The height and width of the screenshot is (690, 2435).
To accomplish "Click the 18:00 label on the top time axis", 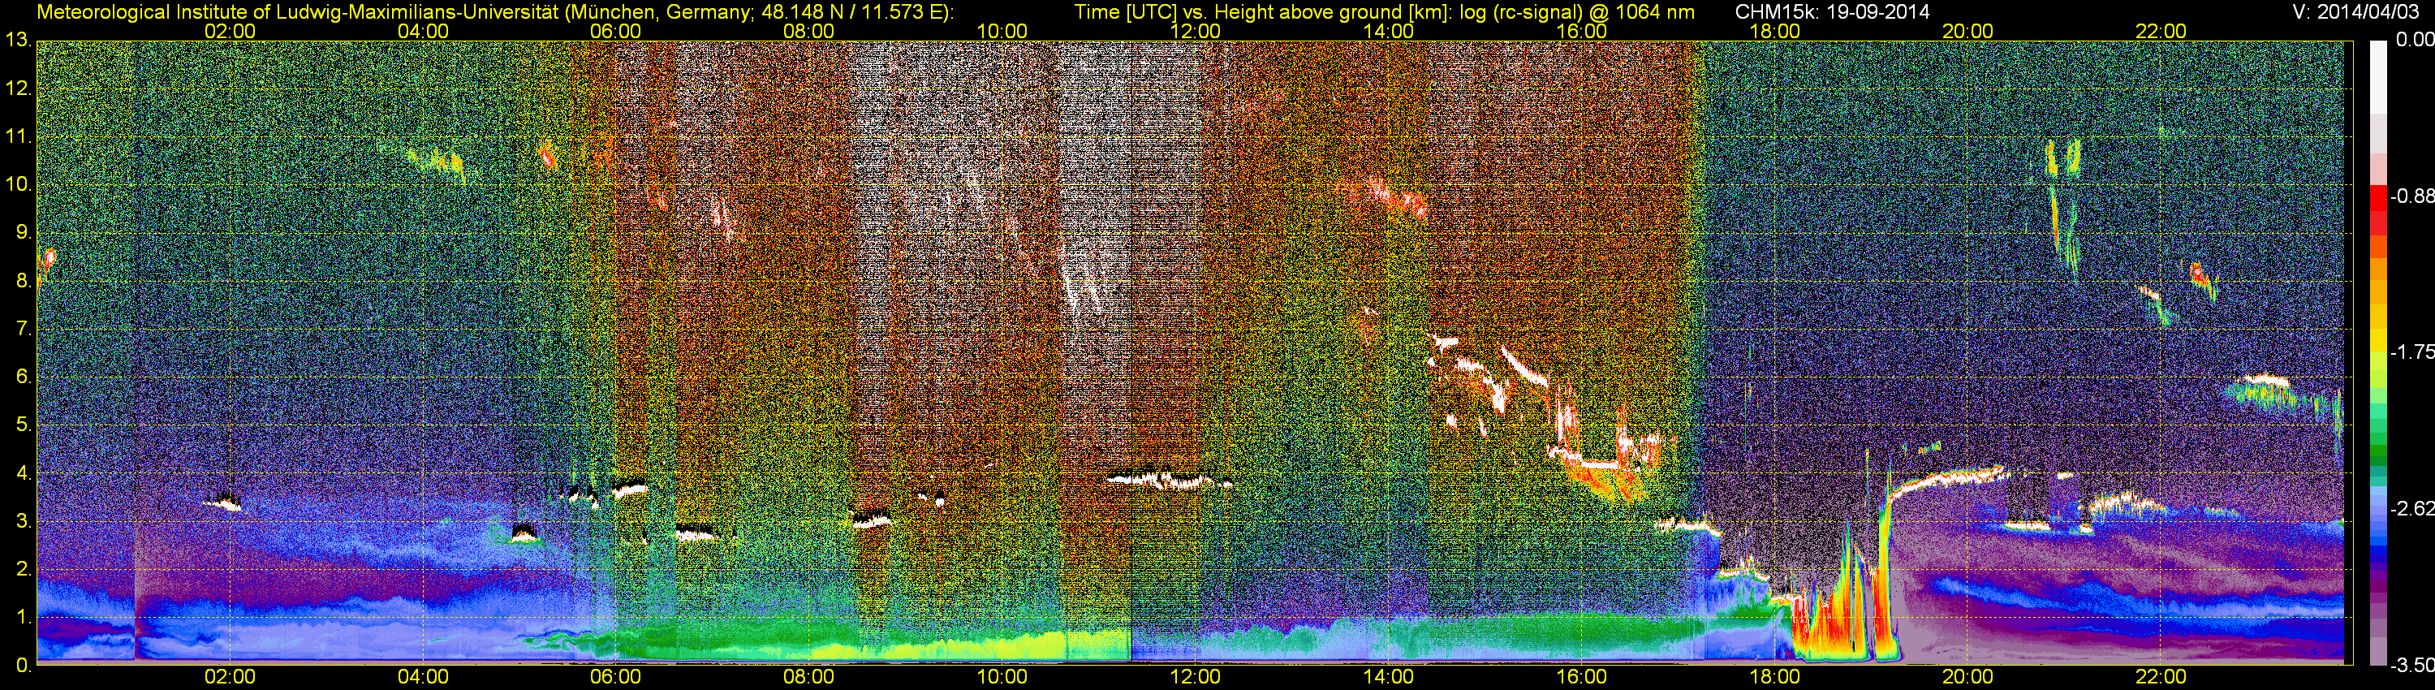I will [1774, 31].
